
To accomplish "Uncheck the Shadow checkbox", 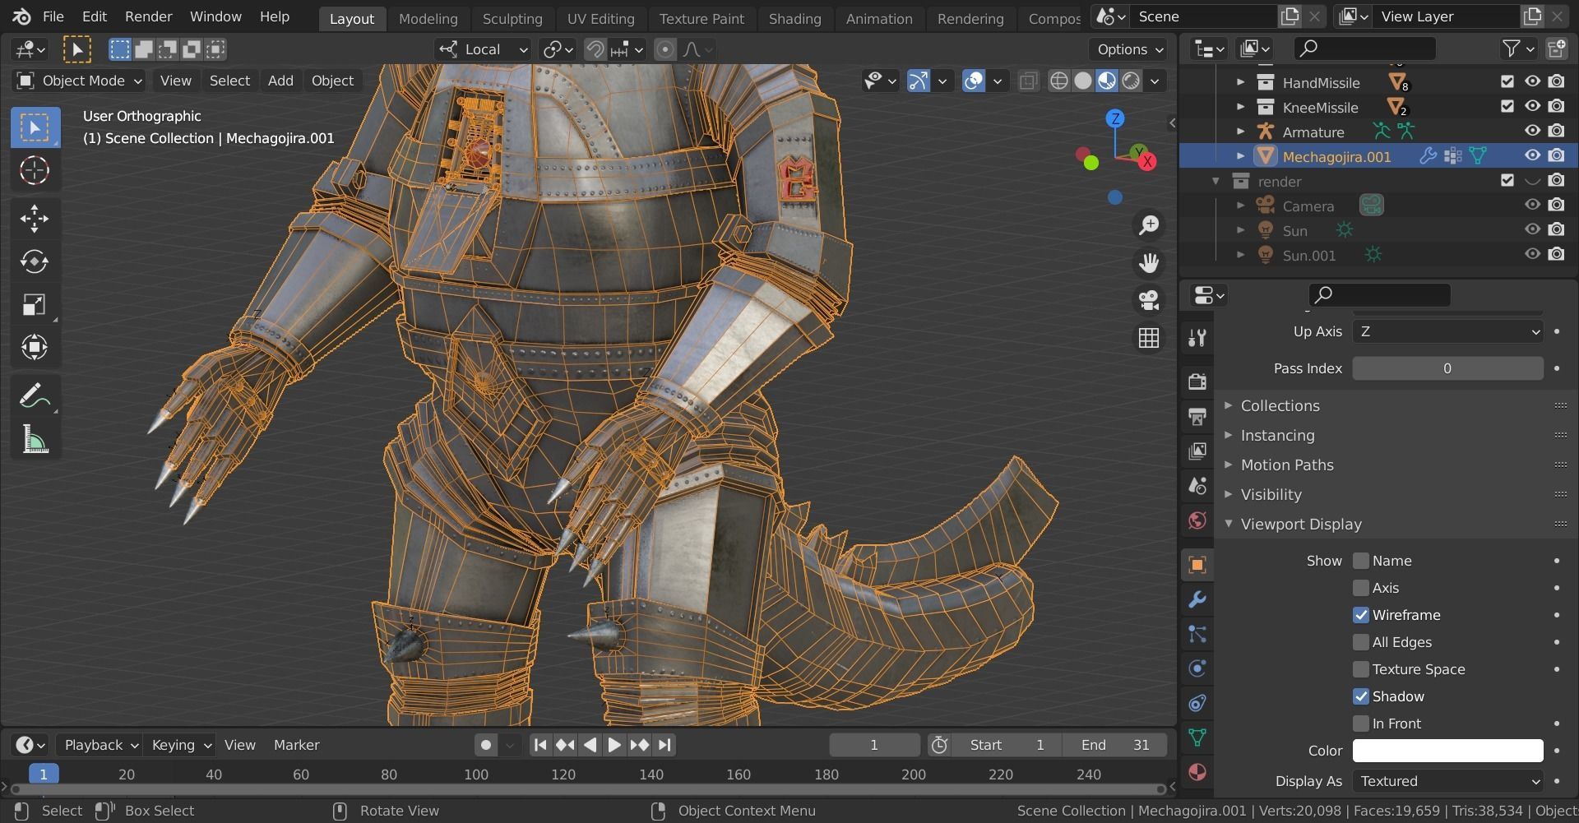I will pos(1361,696).
